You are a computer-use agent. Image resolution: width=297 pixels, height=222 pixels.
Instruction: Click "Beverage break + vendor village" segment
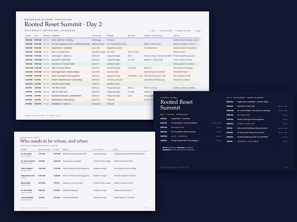[x=65, y=72]
